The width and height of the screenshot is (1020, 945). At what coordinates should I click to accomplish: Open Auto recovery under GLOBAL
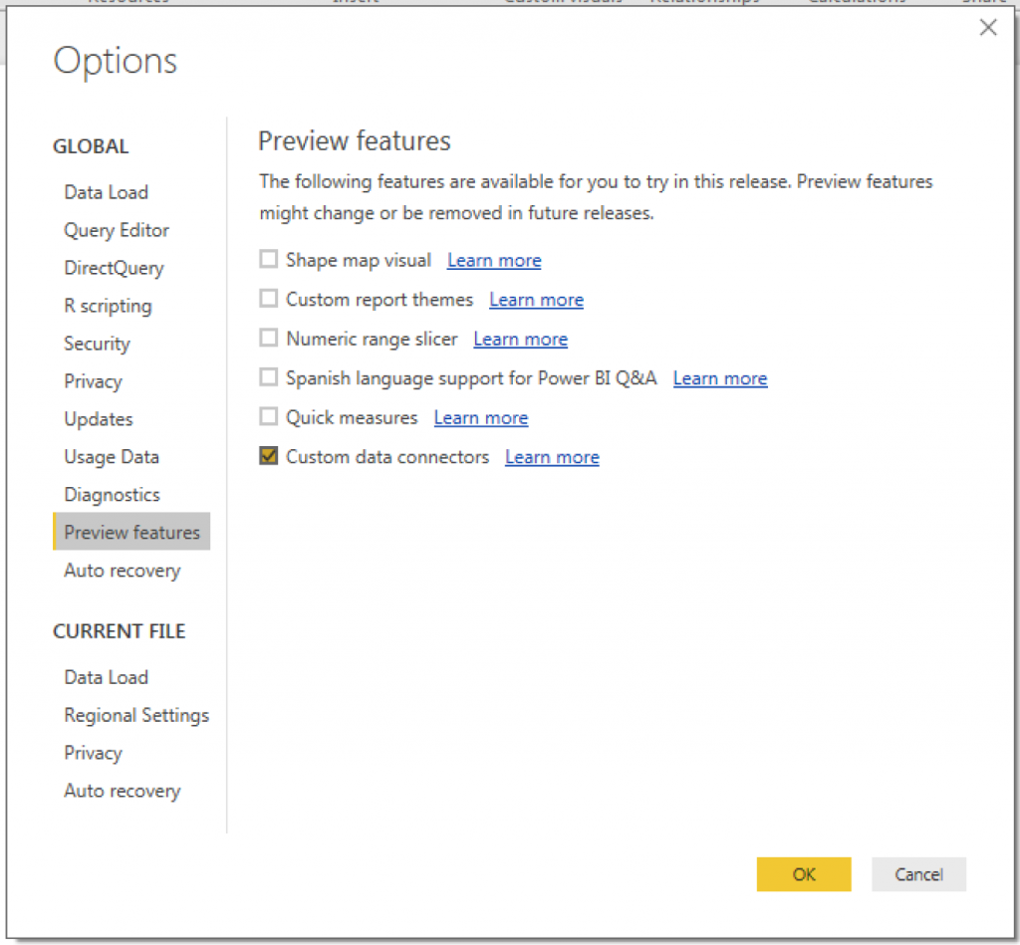pyautogui.click(x=123, y=571)
